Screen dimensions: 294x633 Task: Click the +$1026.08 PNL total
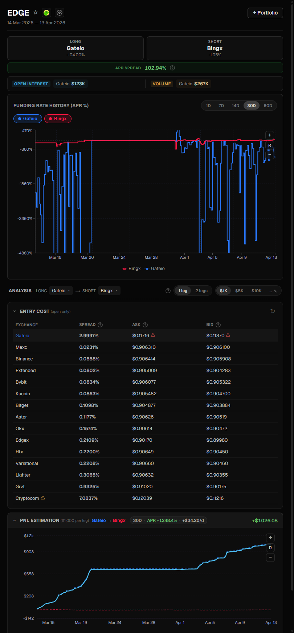click(x=265, y=520)
